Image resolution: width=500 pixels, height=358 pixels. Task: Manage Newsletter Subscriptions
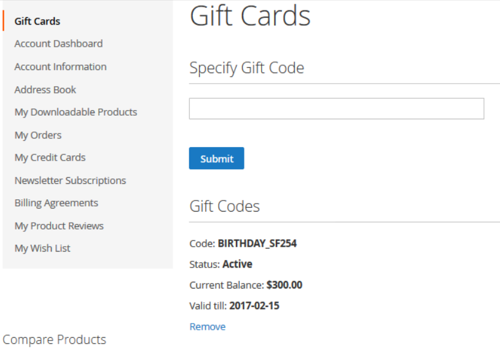[70, 180]
